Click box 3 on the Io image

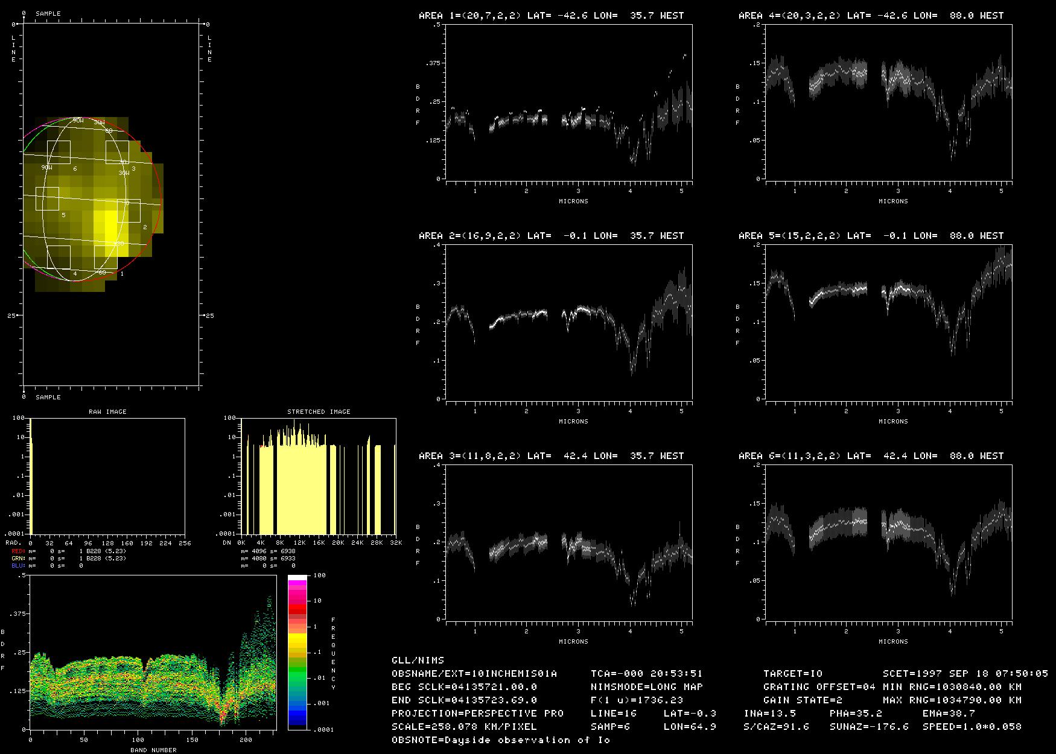pos(117,152)
